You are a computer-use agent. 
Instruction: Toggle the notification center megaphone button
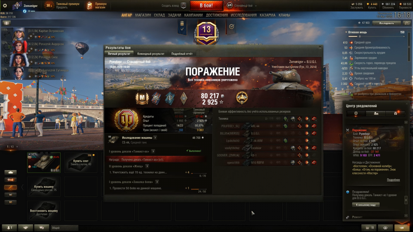402,228
